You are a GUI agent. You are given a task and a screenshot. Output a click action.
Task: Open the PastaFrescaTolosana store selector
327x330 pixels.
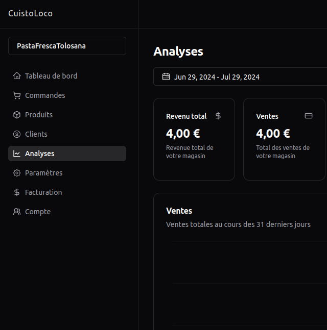(67, 46)
